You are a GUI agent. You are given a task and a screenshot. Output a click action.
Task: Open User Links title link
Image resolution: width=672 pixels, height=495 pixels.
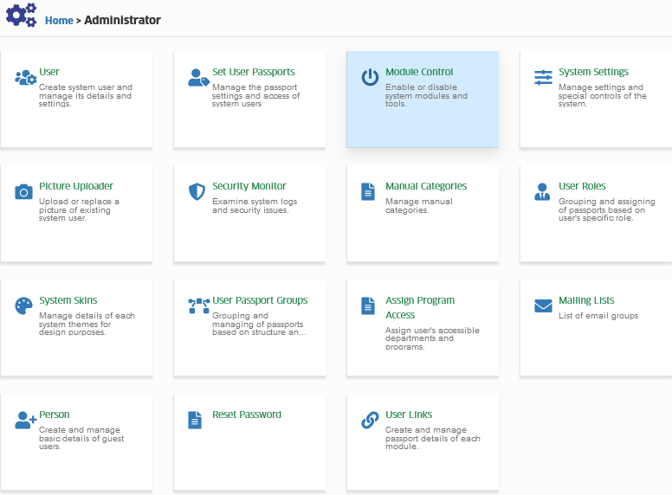409,415
